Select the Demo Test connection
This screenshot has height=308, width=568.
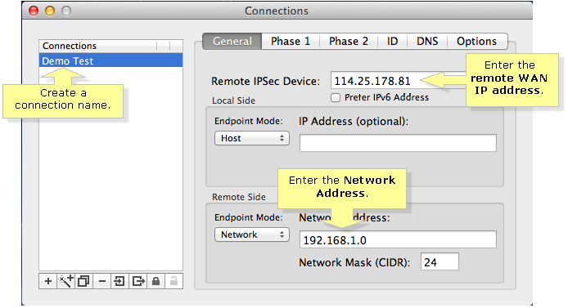[x=110, y=60]
